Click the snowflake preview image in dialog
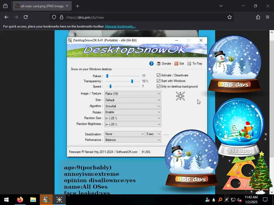Image resolution: width=274 pixels, height=205 pixels. 180,96
